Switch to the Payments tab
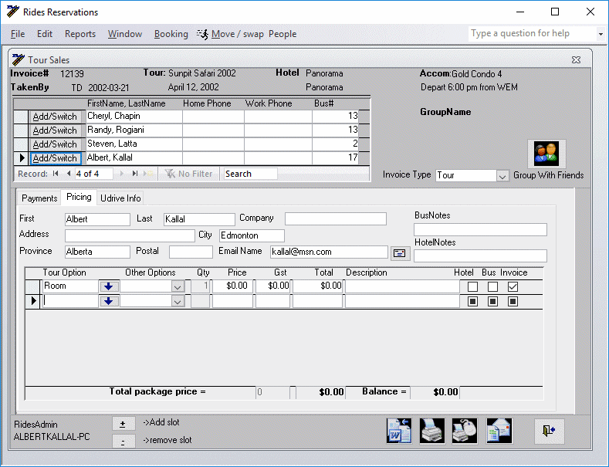Viewport: 609px width, 467px height. pyautogui.click(x=39, y=198)
